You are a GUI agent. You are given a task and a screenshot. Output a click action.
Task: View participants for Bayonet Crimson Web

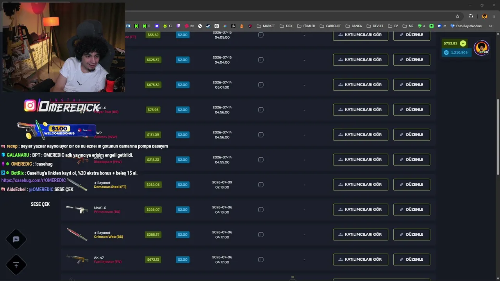coord(361,235)
